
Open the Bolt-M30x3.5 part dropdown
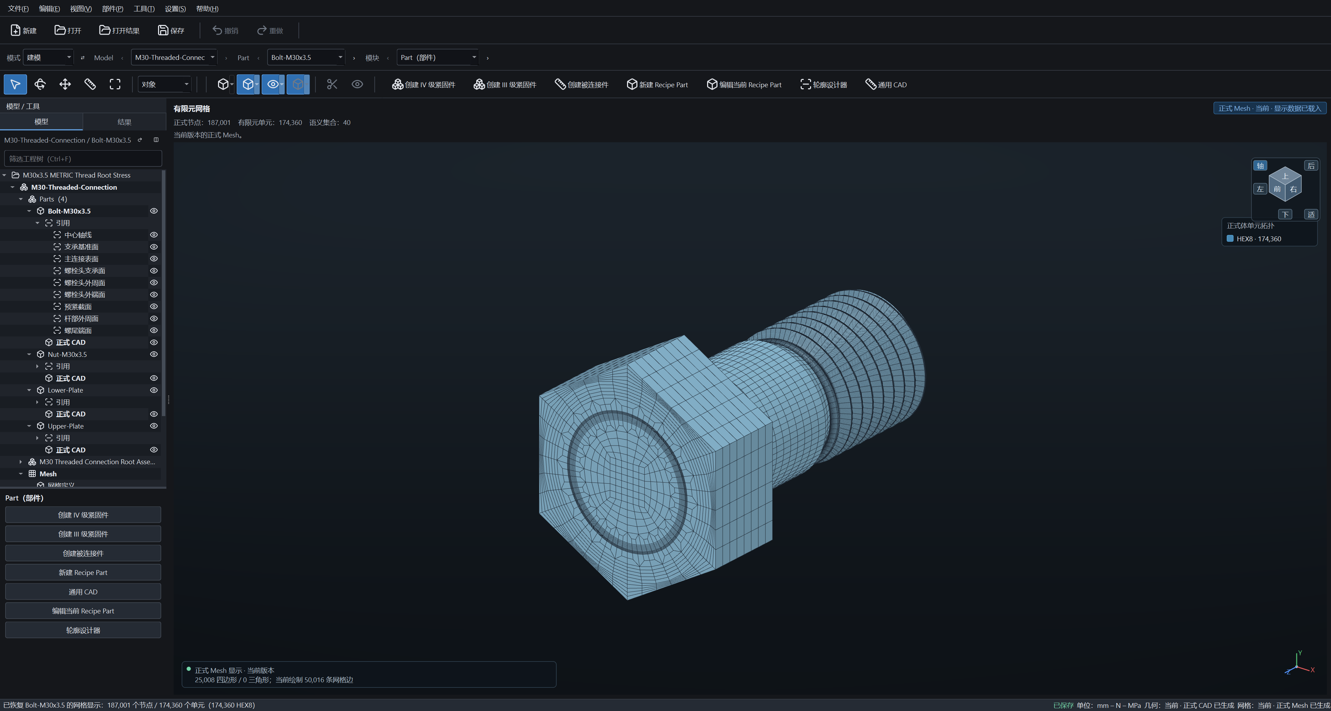[306, 57]
